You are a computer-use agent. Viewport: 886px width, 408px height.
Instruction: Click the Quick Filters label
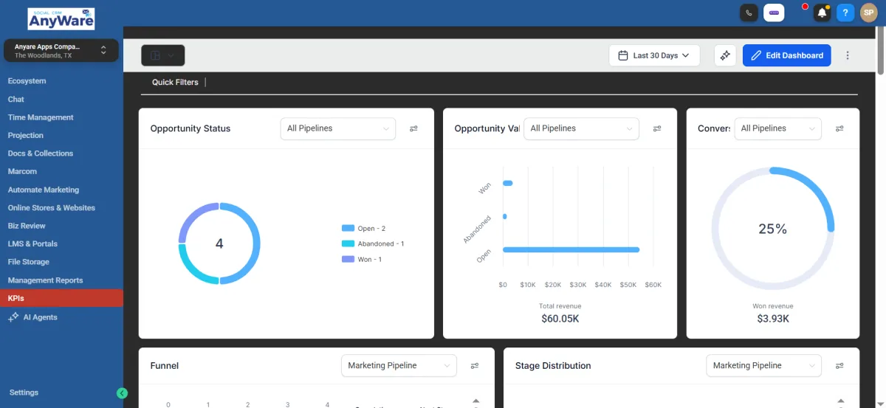point(175,82)
